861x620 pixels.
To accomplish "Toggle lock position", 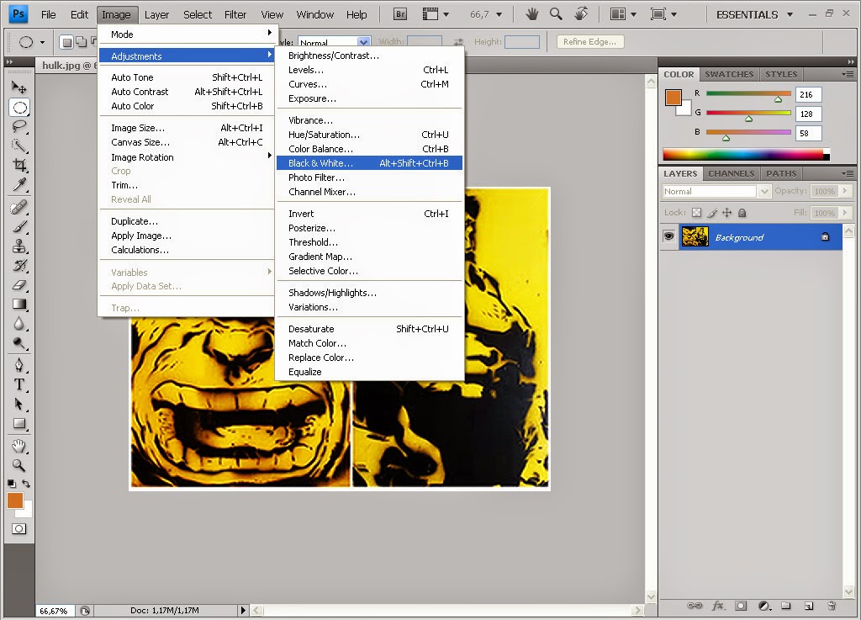I will click(727, 213).
